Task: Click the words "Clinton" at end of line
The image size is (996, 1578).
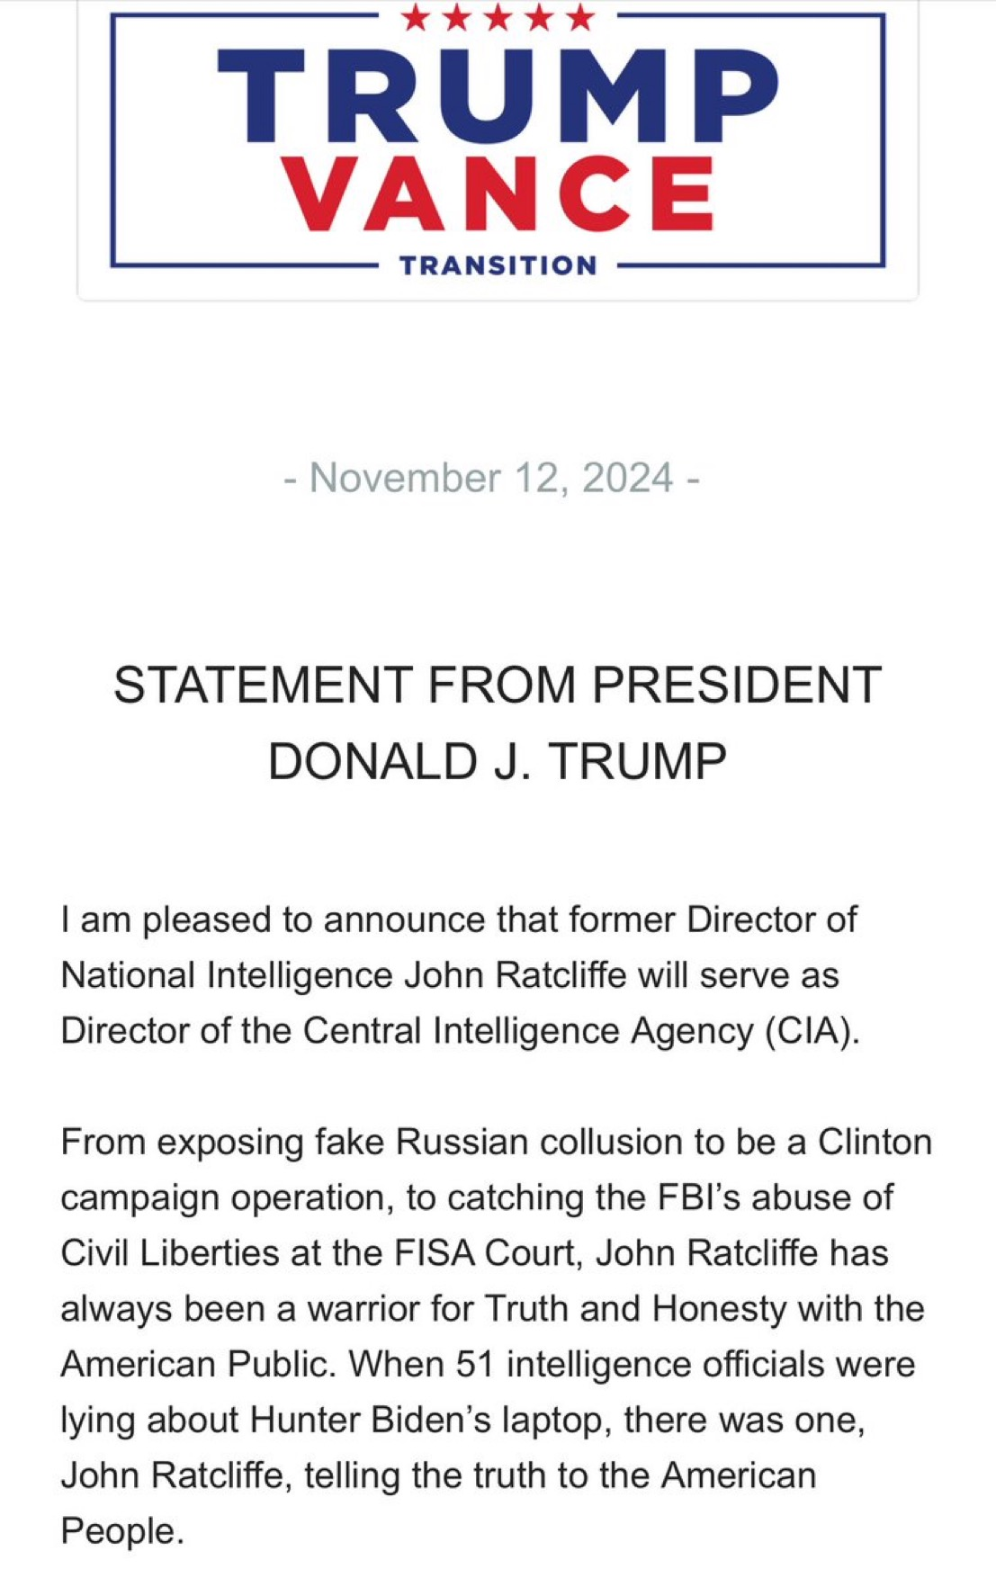Action: (875, 1143)
